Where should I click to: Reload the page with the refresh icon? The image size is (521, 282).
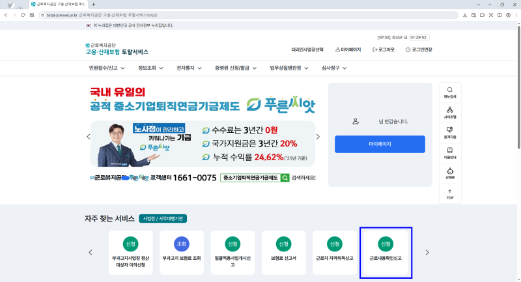click(23, 15)
